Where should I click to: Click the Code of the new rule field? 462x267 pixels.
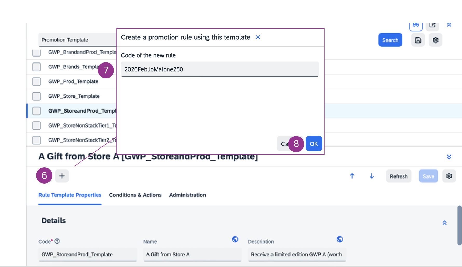[220, 69]
